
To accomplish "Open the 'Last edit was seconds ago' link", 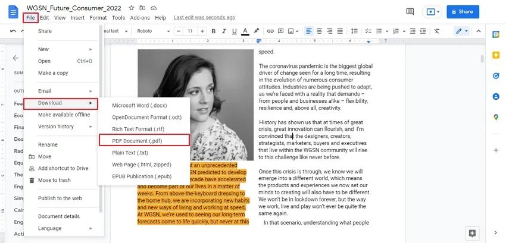I will pos(204,18).
